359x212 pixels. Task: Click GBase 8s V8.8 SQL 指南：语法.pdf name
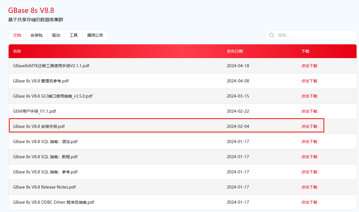[x=45, y=142]
